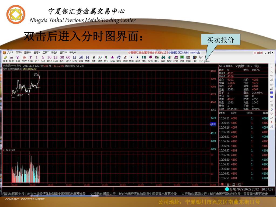
Task: Switch to the 成 tab below trades
Action: pos(239,184)
